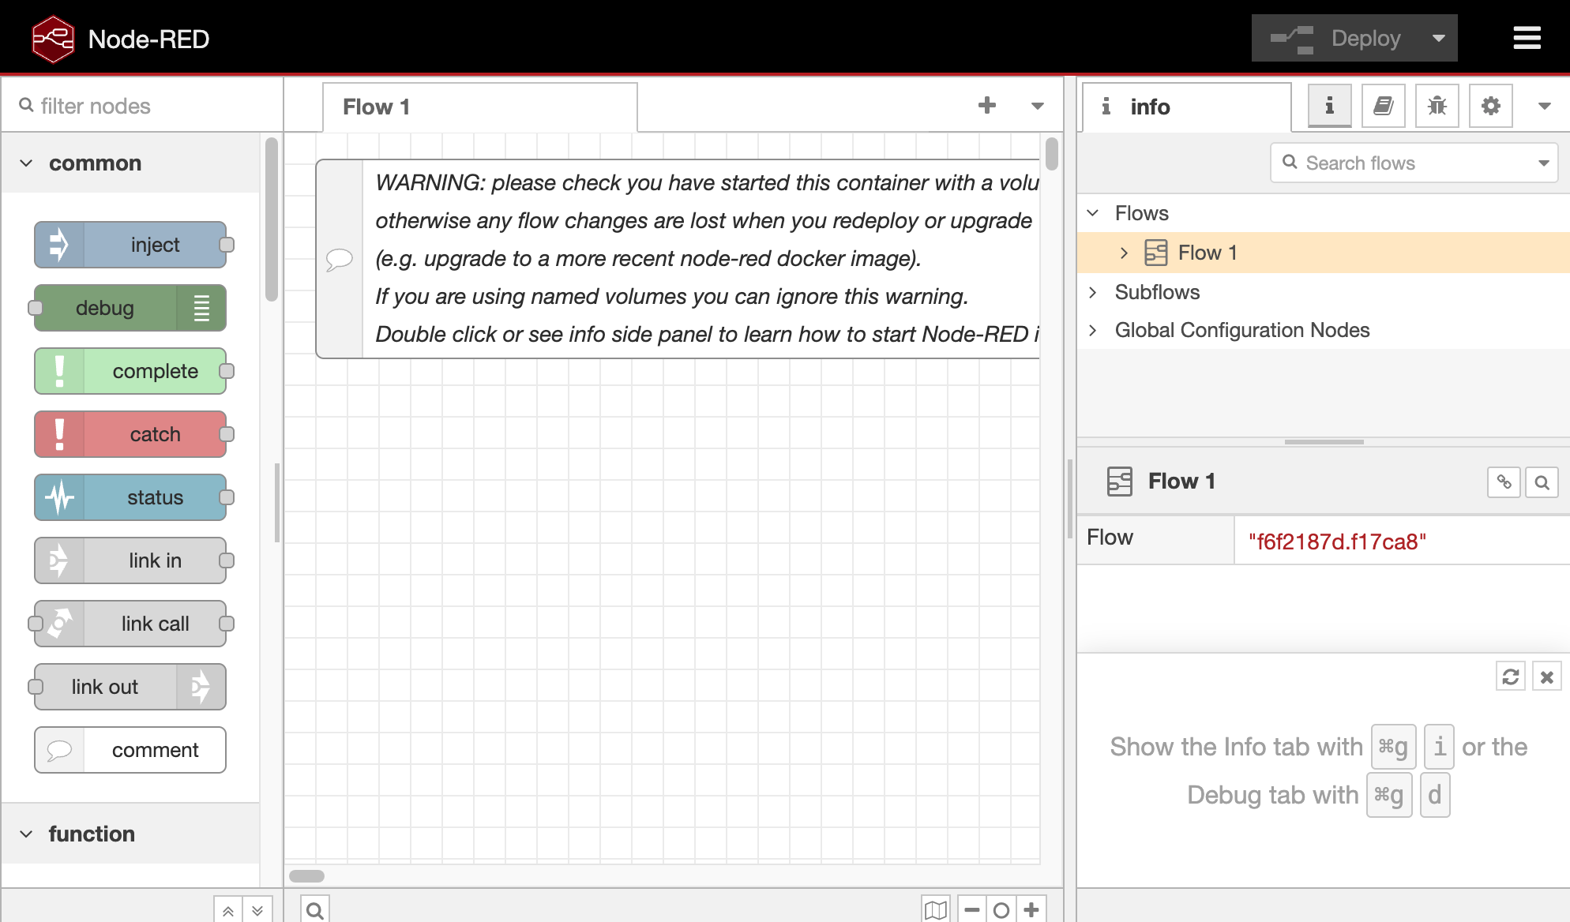The image size is (1570, 922).
Task: Open configuration nodes gear tab
Action: [x=1490, y=106]
